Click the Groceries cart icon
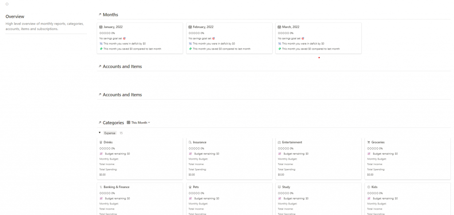This screenshot has width=454, height=215. click(368, 142)
